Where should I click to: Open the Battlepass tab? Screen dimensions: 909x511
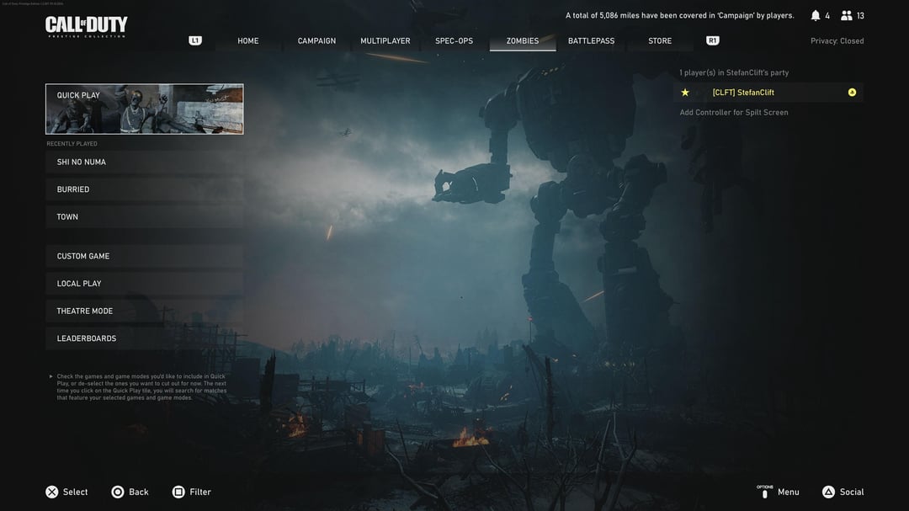[x=592, y=40]
